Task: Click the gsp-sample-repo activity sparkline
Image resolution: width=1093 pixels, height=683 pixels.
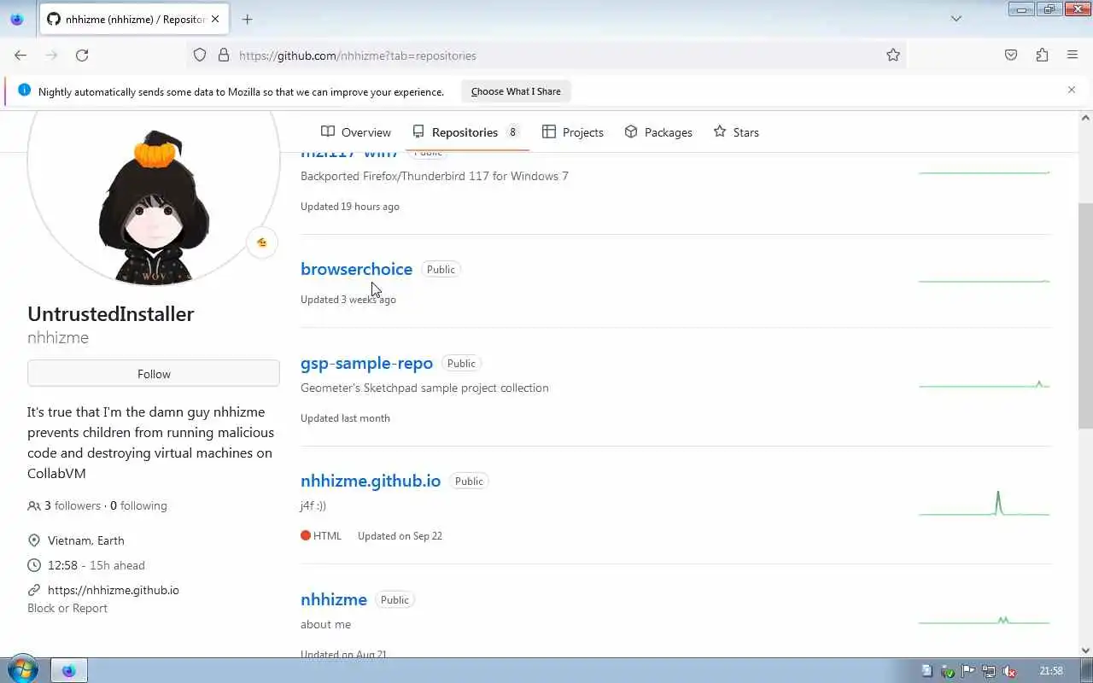Action: (985, 385)
